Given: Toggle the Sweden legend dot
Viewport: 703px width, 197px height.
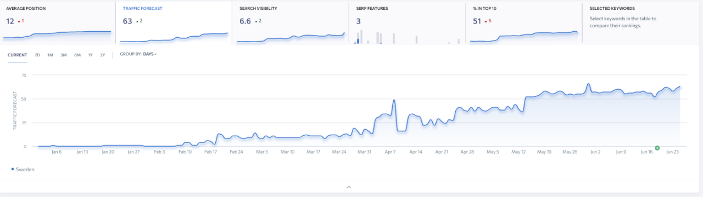Looking at the screenshot, I should pyautogui.click(x=13, y=170).
